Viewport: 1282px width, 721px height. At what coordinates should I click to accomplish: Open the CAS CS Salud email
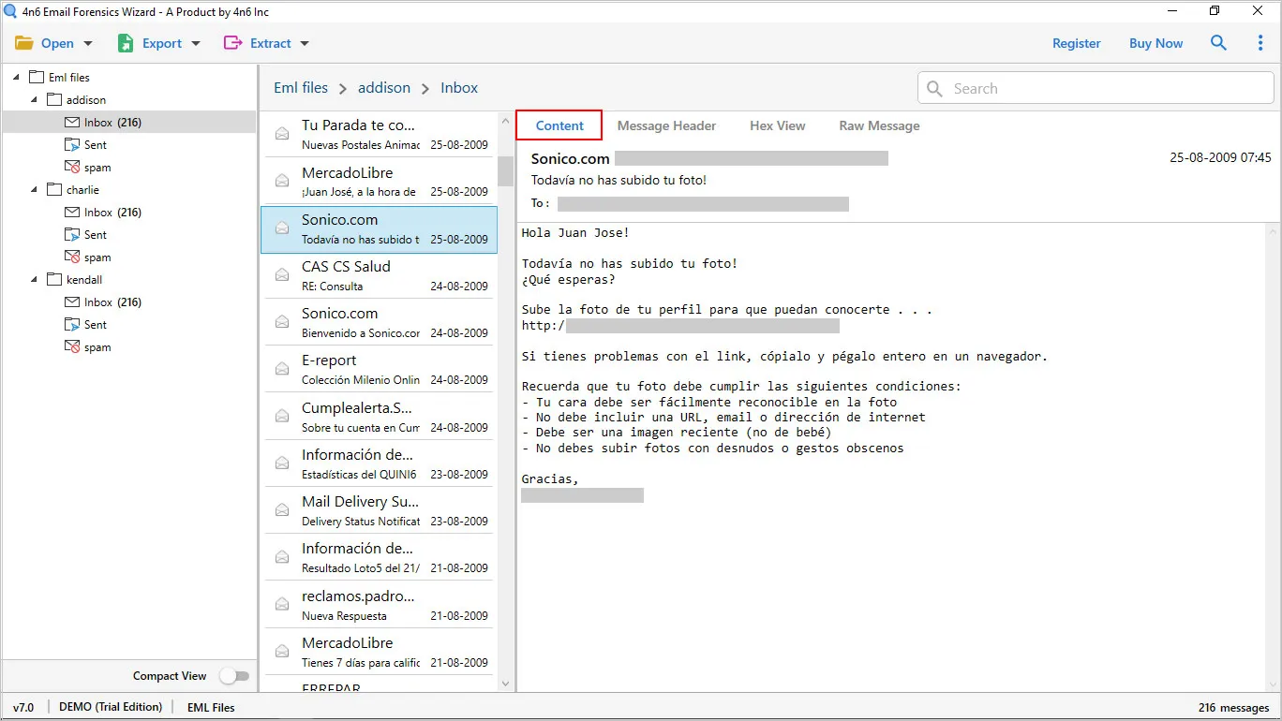pyautogui.click(x=379, y=276)
